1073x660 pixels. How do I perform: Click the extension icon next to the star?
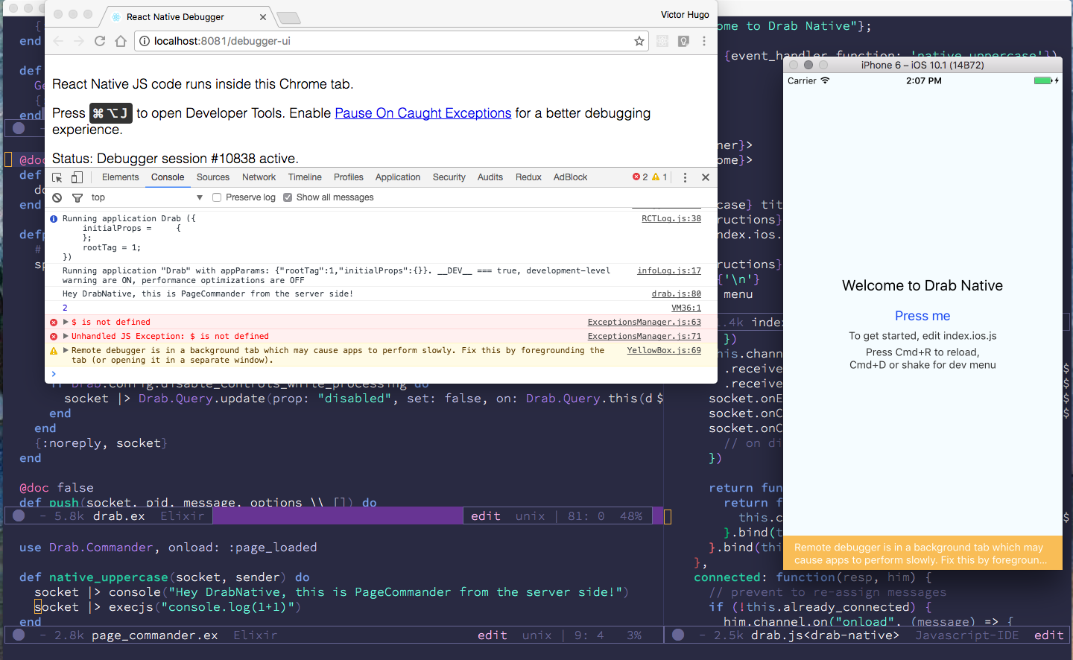click(x=662, y=41)
